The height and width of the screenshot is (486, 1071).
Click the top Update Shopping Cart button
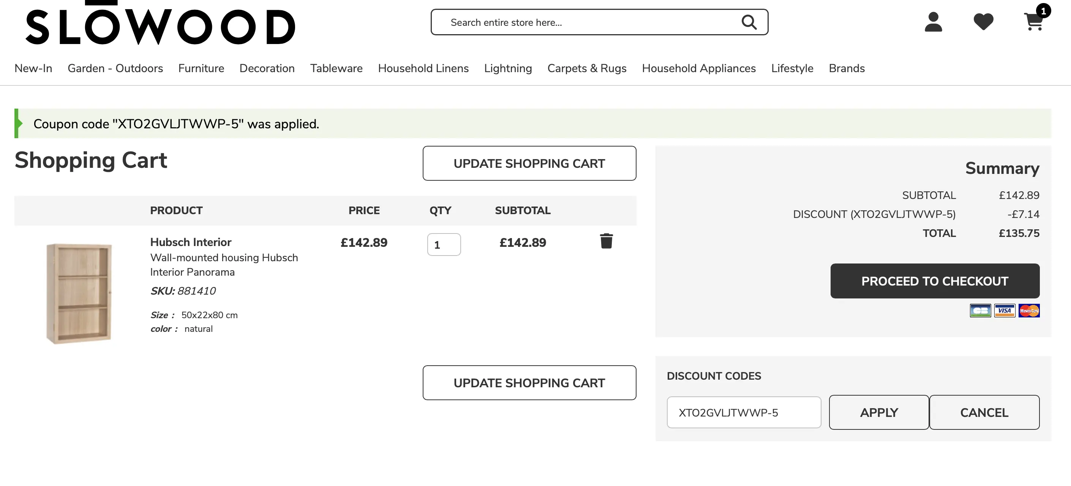pos(529,163)
